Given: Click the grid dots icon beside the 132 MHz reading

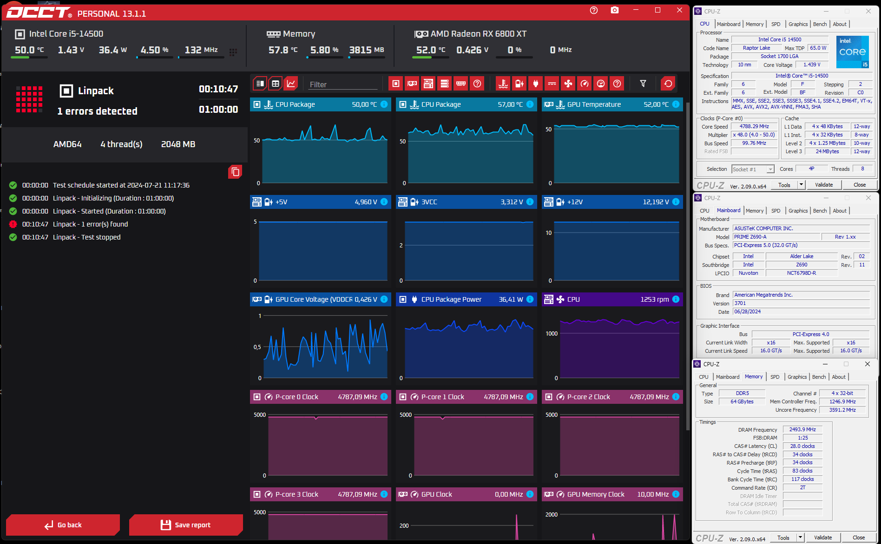Looking at the screenshot, I should click(233, 52).
